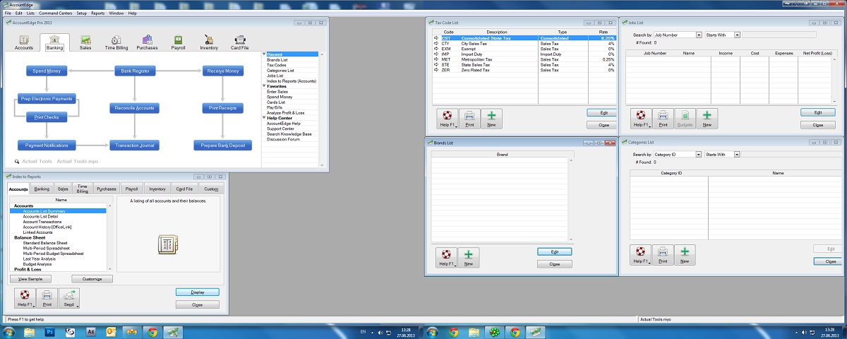Open the Accounts command center icon

(23, 42)
